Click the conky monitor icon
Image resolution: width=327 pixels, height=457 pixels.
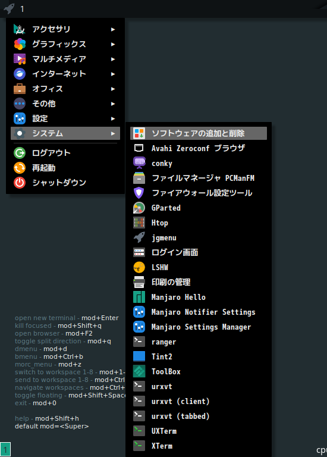point(139,163)
